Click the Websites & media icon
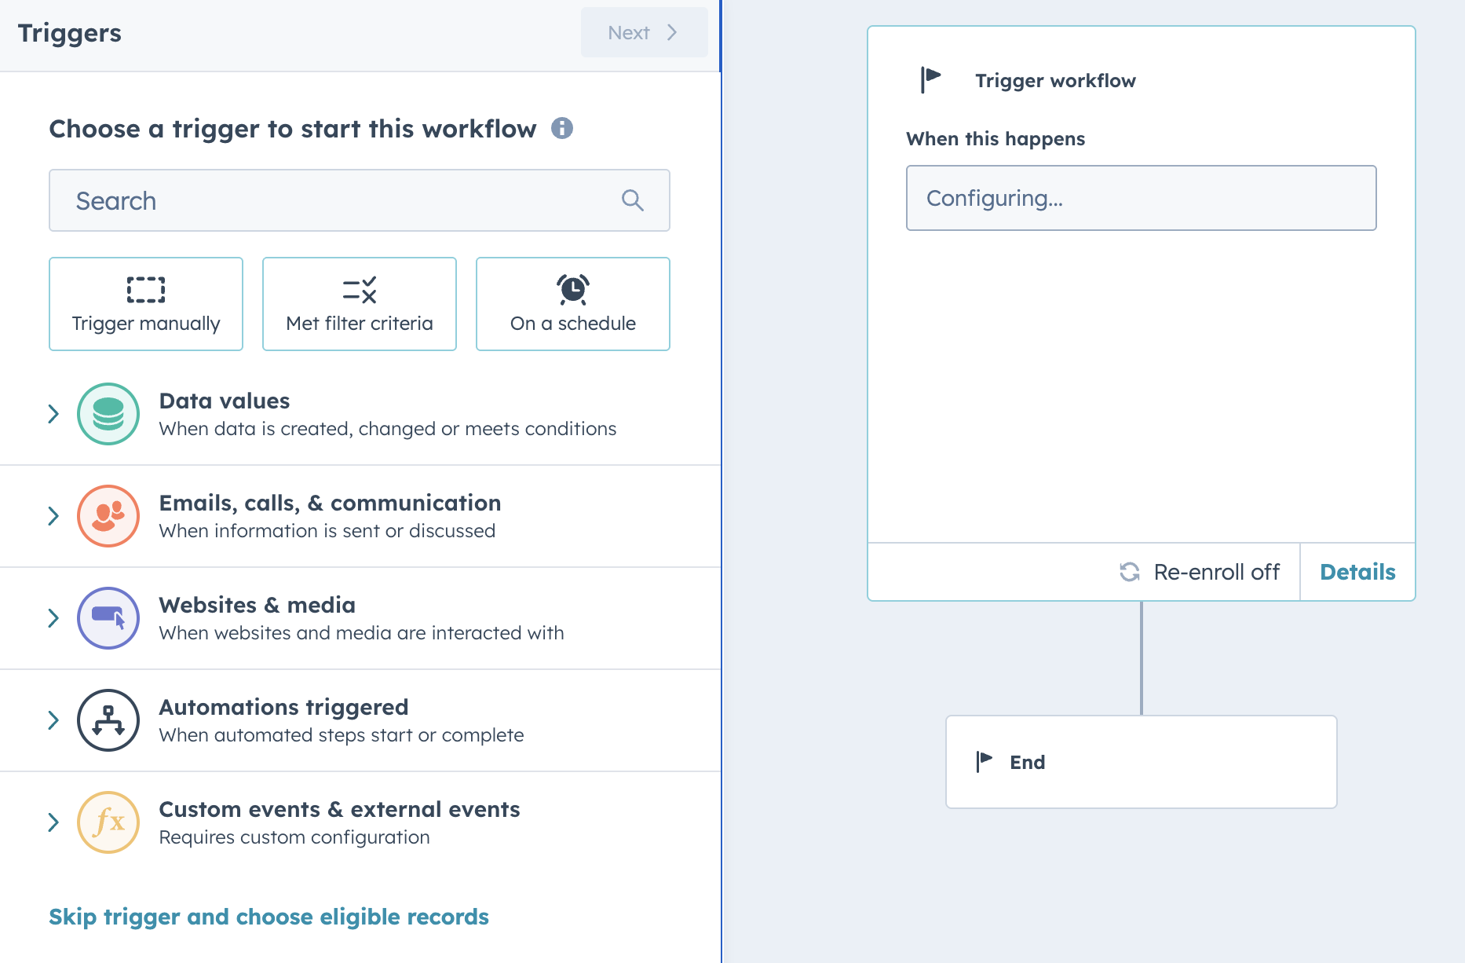Screen dimensions: 1465x963 pos(108,618)
